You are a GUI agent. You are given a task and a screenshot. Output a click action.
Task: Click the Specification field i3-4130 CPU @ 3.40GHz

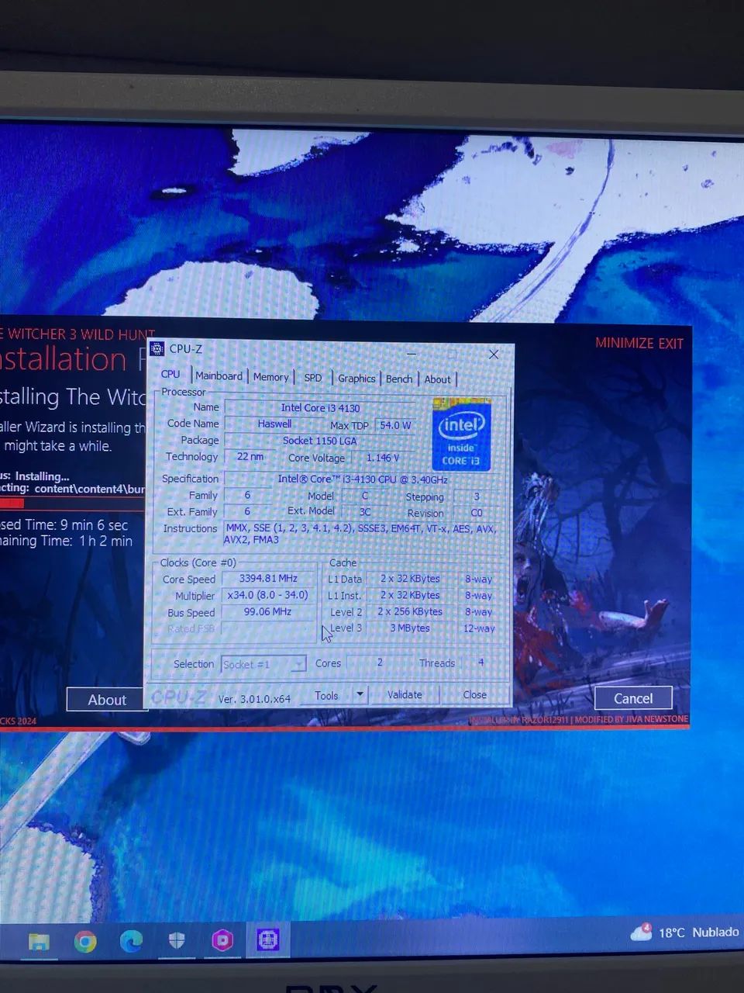[x=361, y=479]
